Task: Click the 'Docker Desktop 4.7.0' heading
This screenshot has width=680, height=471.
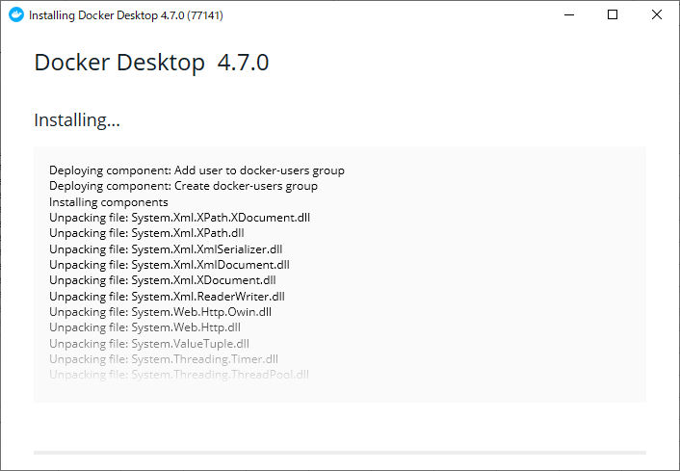Action: pyautogui.click(x=151, y=62)
